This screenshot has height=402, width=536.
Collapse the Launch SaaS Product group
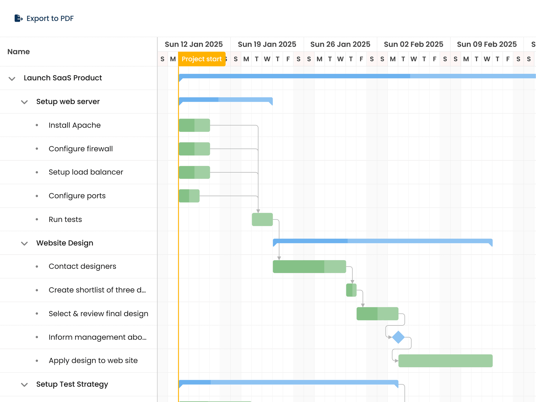click(12, 78)
